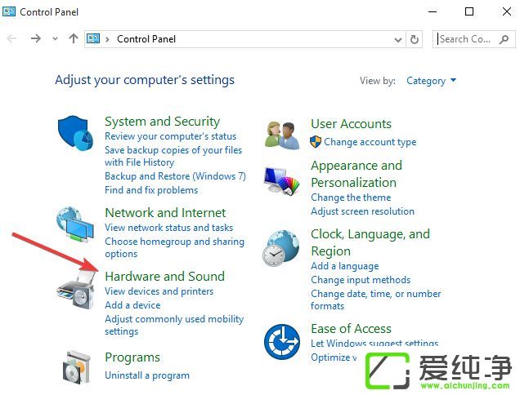520x395 pixels.
Task: Open Change account type link
Action: coord(370,142)
